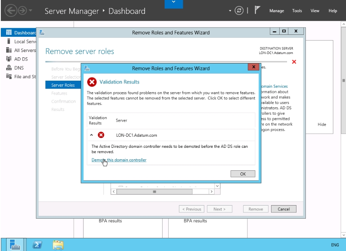Click the Next button in the wizard

219,209
